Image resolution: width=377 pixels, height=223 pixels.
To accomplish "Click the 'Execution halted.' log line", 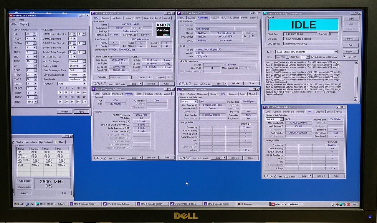I will point(275,94).
